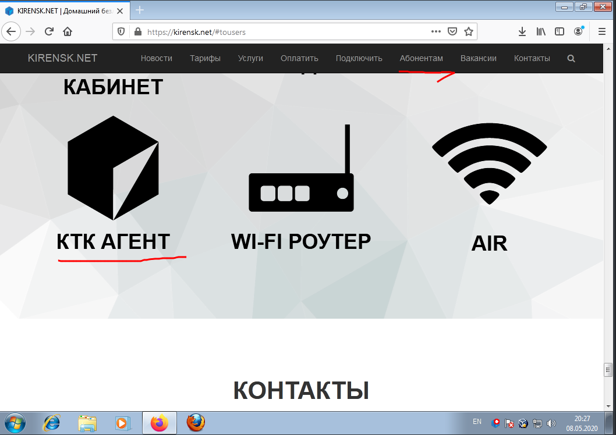Open the Подключить menu item
Viewport: 616px width, 435px height.
click(x=359, y=58)
